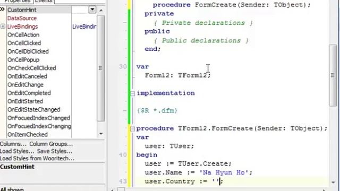The height and width of the screenshot is (191, 340).
Task: Select the OnFocuedIndexChanging event
Action: 39,126
